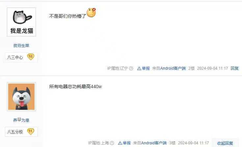
Task: Reply to the 2楼 post with 回复
Action: 234,68
